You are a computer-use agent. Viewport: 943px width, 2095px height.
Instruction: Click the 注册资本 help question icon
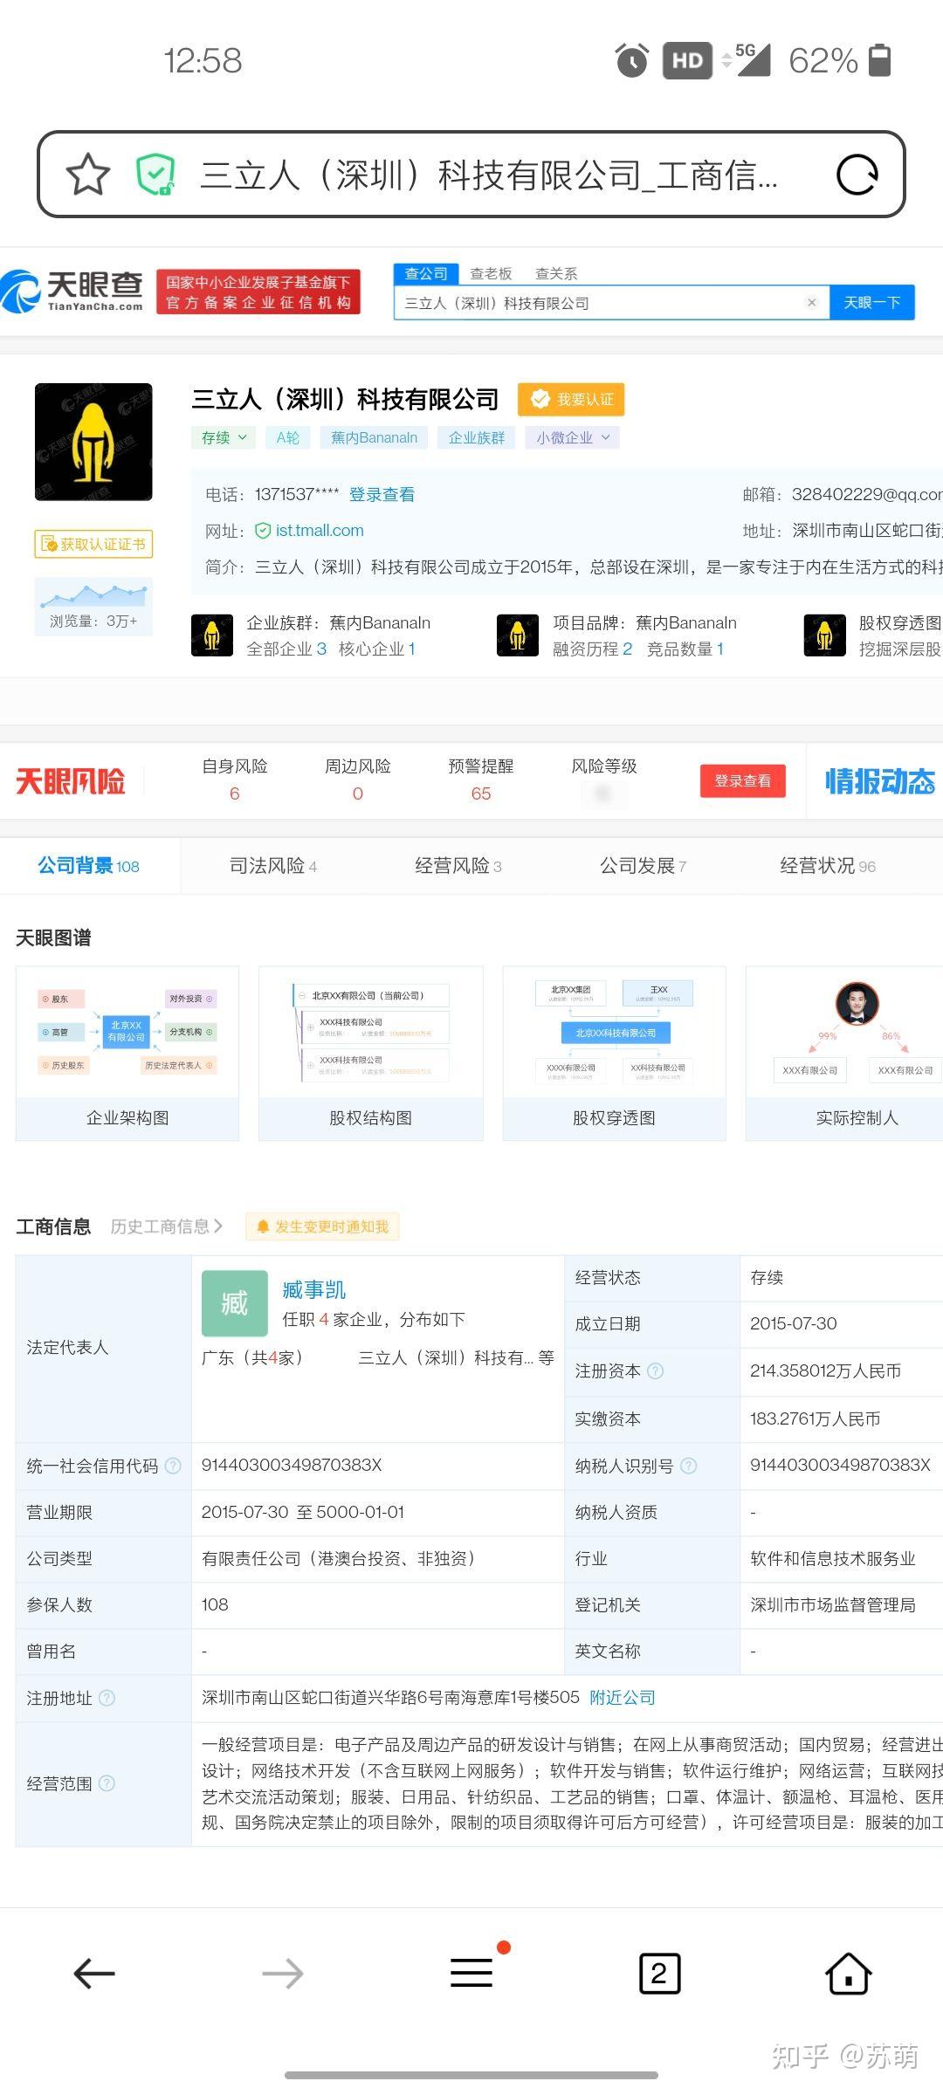(655, 1371)
